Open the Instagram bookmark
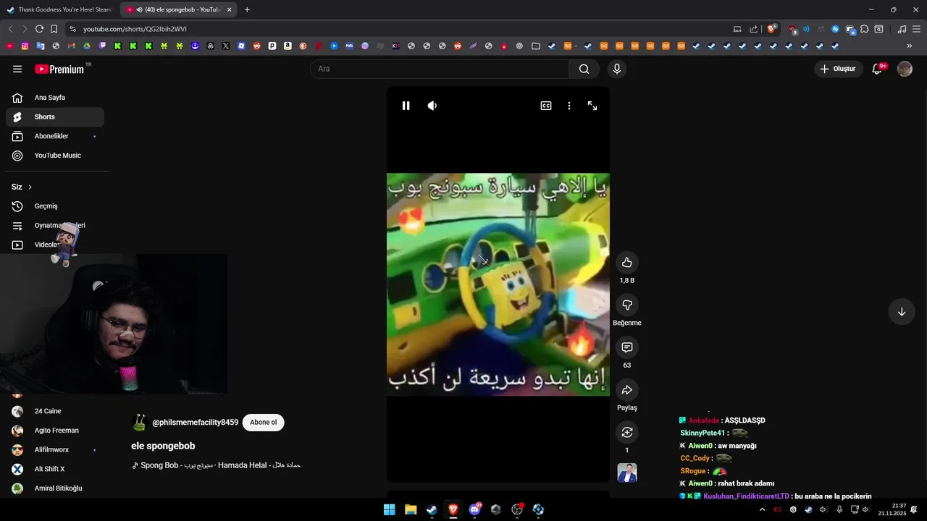 [x=25, y=46]
